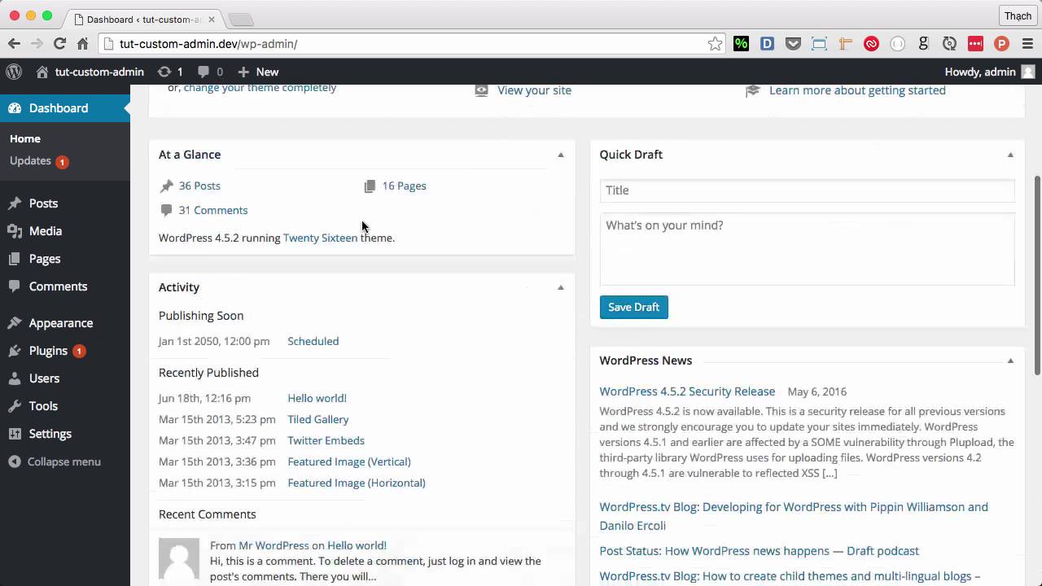Open the Hello world! recently published link
This screenshot has width=1042, height=586.
[x=317, y=398]
